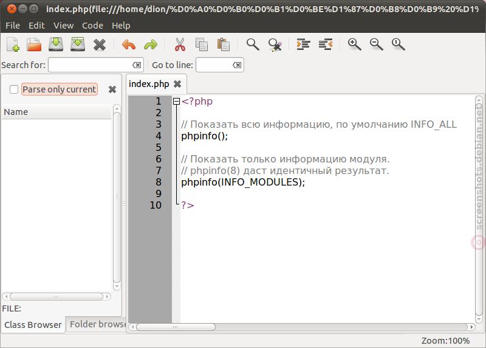486x348 pixels.
Task: Click the class browser scroll up arrow
Action: pyautogui.click(x=117, y=108)
